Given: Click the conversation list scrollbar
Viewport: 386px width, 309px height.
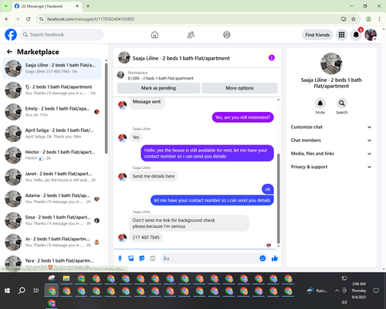Looking at the screenshot, I should tap(107, 108).
